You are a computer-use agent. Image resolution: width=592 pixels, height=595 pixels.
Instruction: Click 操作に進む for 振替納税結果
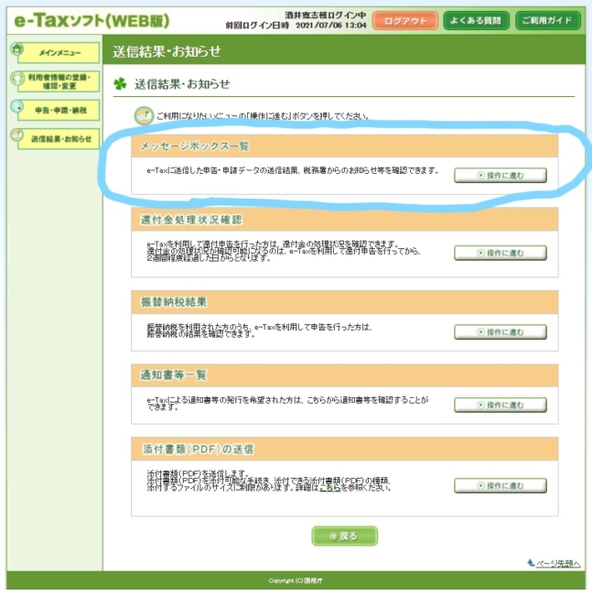(501, 332)
